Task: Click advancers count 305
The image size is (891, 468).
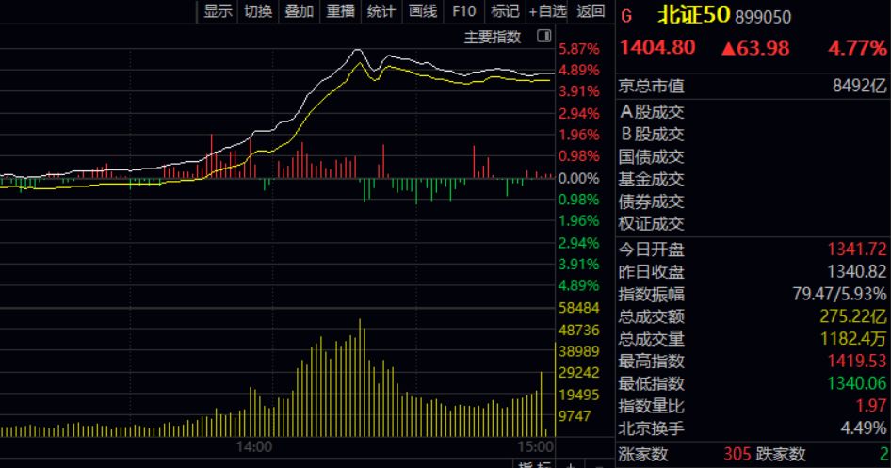Action: [737, 455]
